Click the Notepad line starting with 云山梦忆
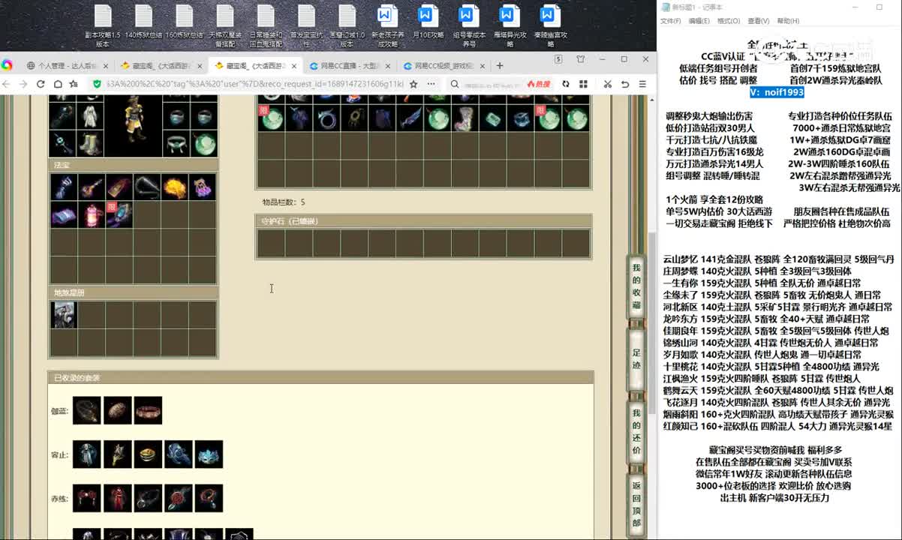 [x=779, y=259]
